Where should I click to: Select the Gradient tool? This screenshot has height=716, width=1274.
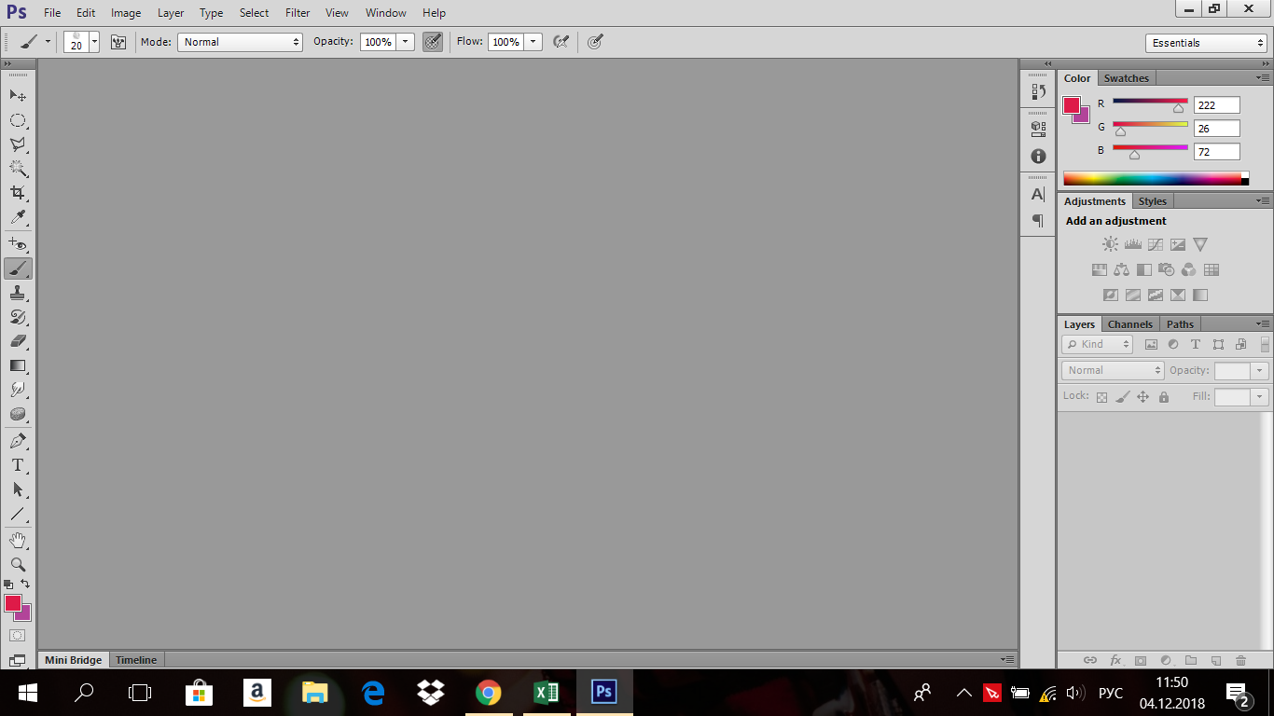point(18,365)
